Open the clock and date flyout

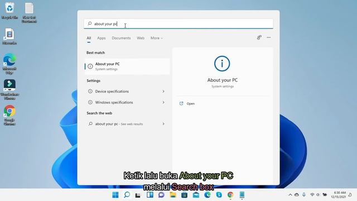(x=339, y=195)
